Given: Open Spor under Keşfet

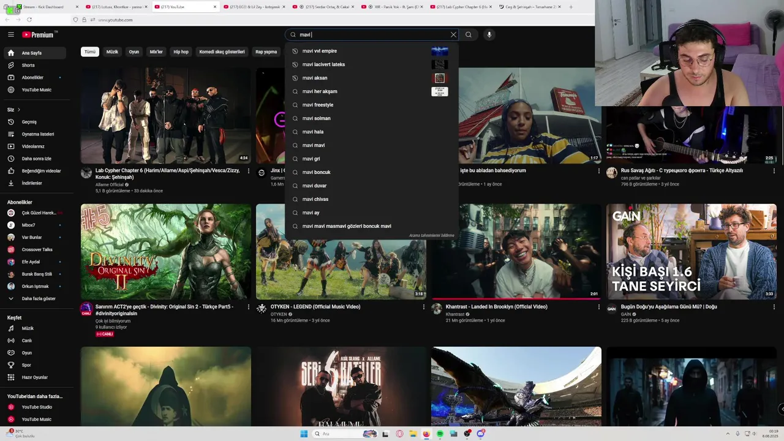Looking at the screenshot, I should pos(36,365).
